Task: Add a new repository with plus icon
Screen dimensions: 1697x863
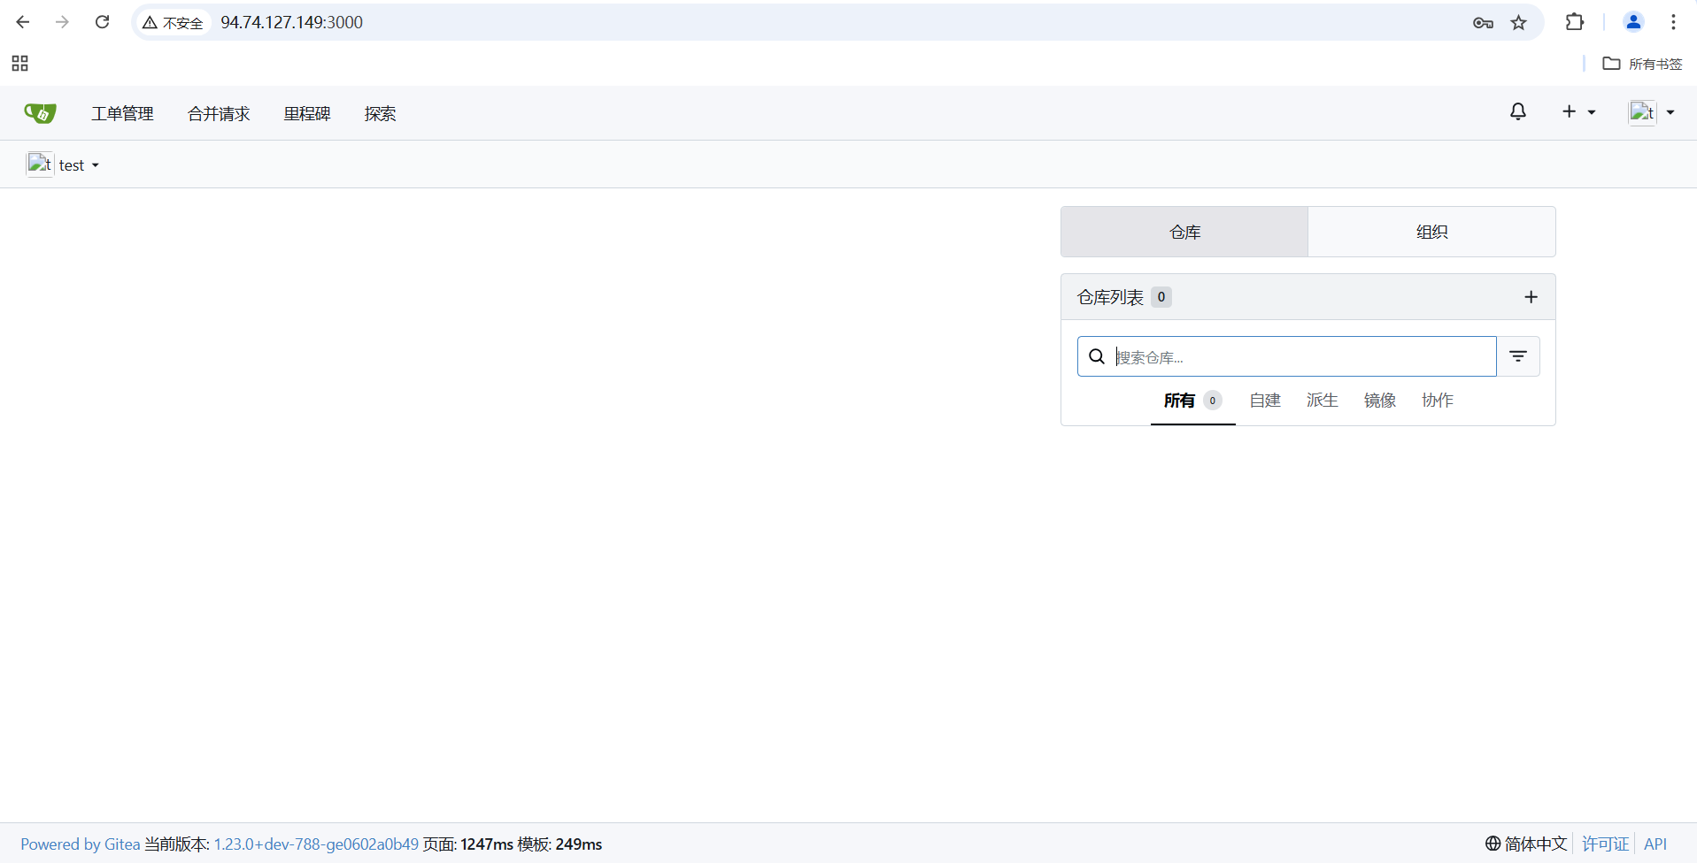Action: point(1531,297)
